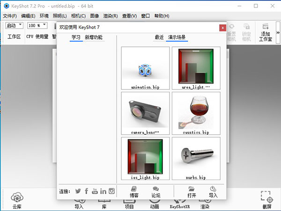This screenshot has height=211, width=281.
Task: Open the 库 library panel
Action: pos(104,204)
